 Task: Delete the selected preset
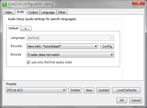[x=75, y=90]
